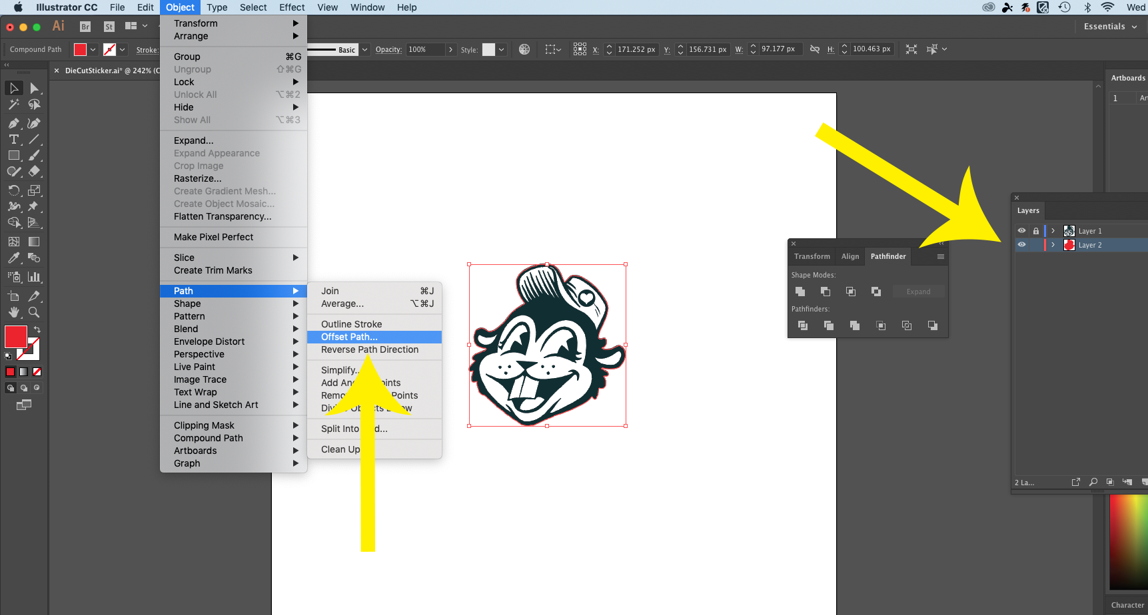Toggle lock column for Layer 2

pyautogui.click(x=1035, y=245)
